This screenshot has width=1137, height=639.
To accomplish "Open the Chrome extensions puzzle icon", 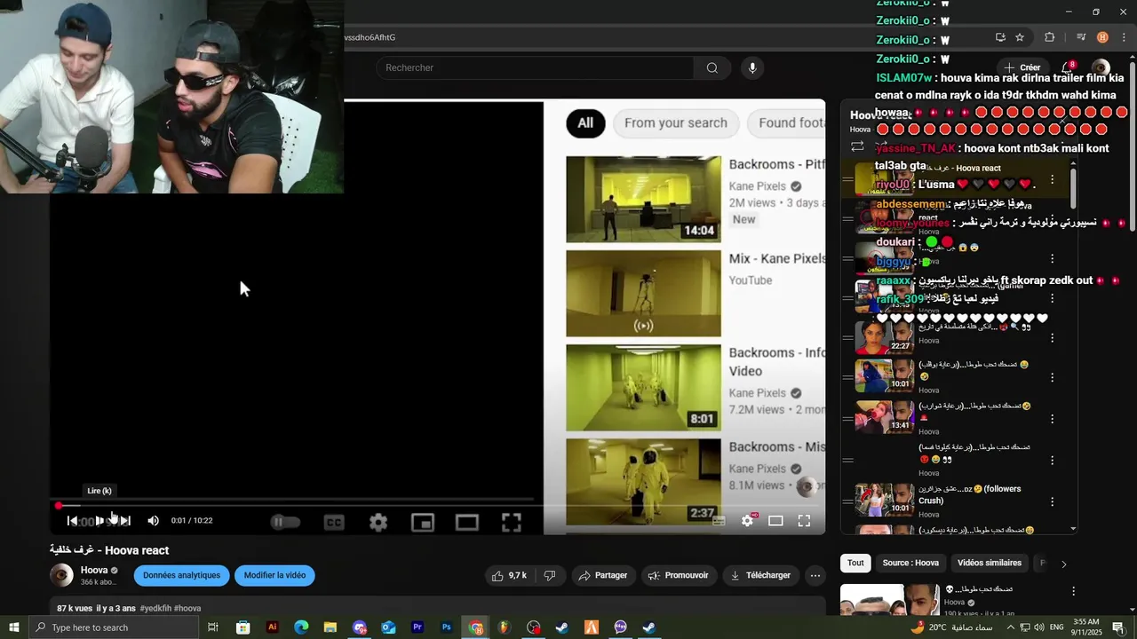I will [1049, 37].
